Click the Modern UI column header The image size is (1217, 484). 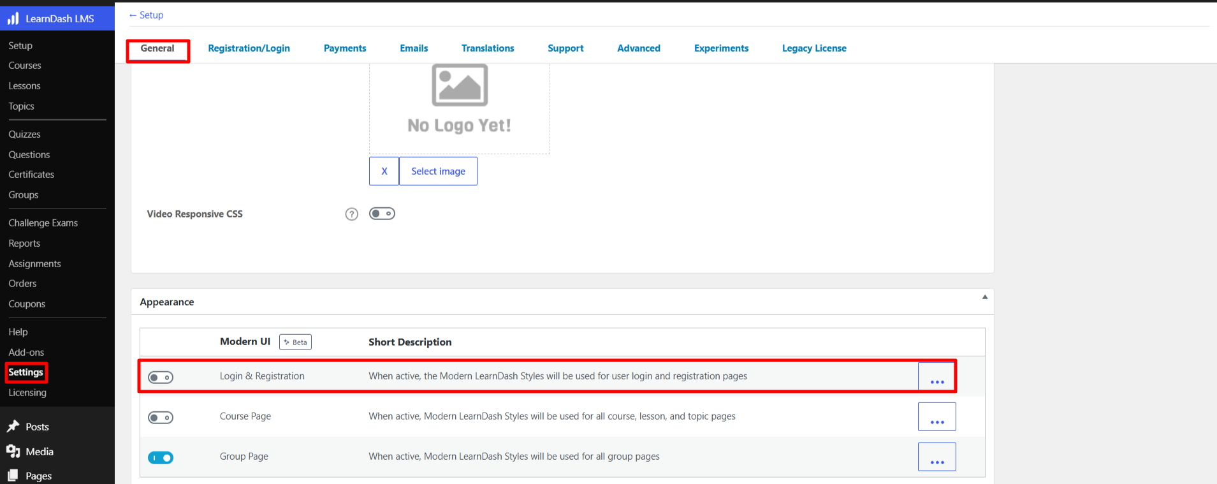point(245,342)
